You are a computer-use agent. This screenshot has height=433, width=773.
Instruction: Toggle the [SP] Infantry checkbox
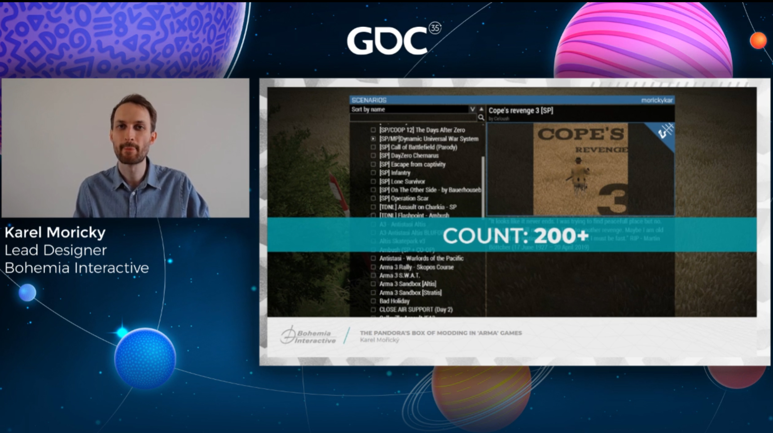tap(373, 173)
